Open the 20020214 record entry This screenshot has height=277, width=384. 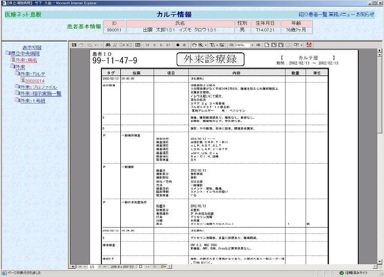tap(35, 81)
